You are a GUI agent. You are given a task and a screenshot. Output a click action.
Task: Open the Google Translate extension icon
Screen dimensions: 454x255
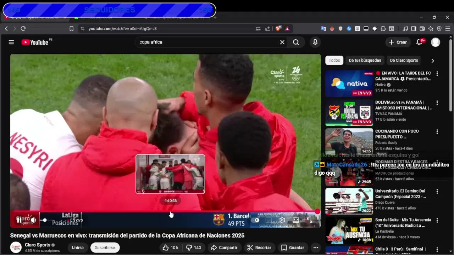(x=323, y=29)
